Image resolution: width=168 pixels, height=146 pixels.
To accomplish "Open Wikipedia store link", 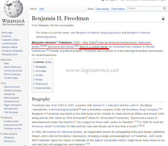I will tap(9, 55).
